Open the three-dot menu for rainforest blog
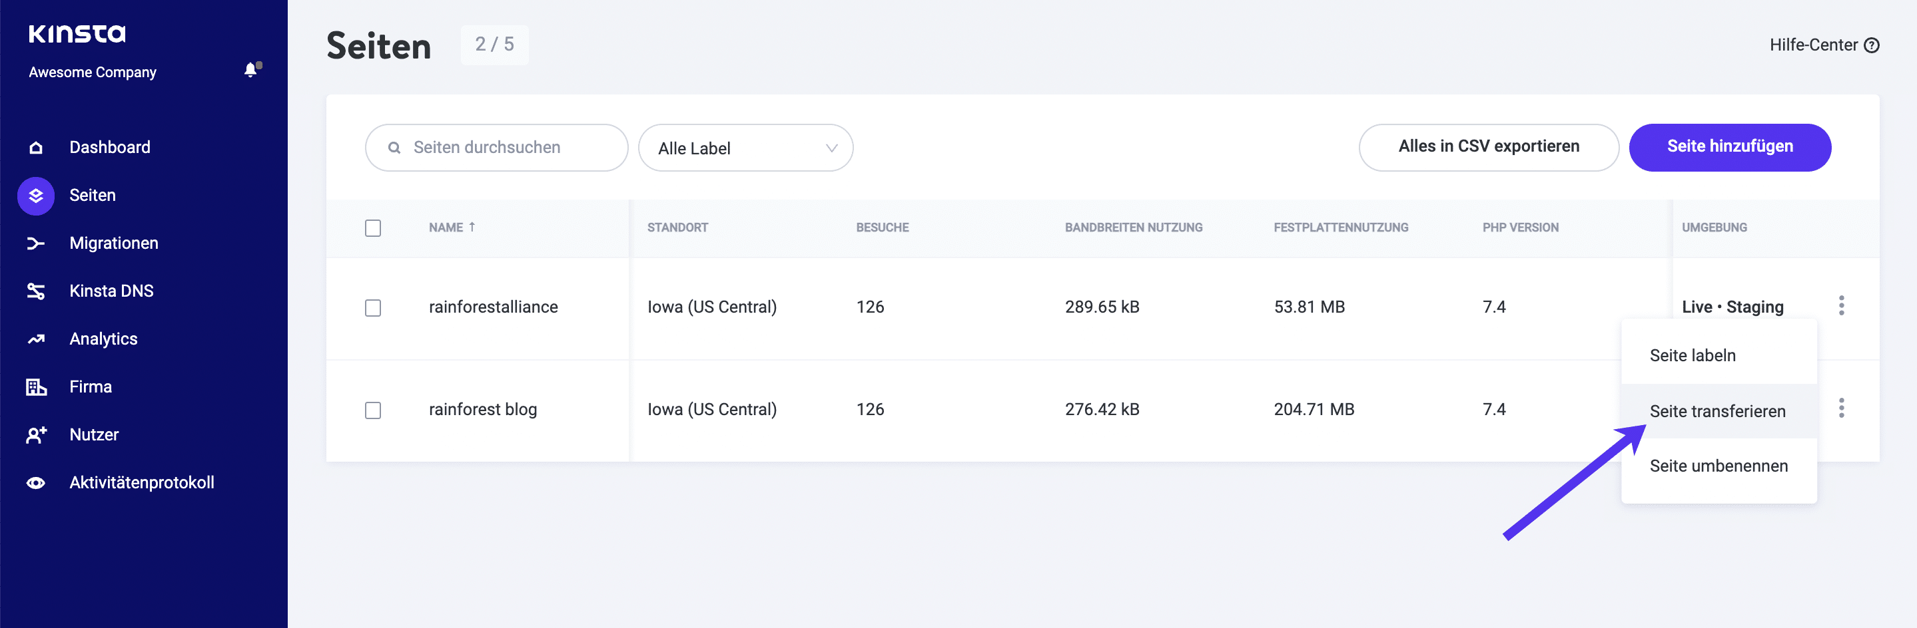 pos(1841,408)
